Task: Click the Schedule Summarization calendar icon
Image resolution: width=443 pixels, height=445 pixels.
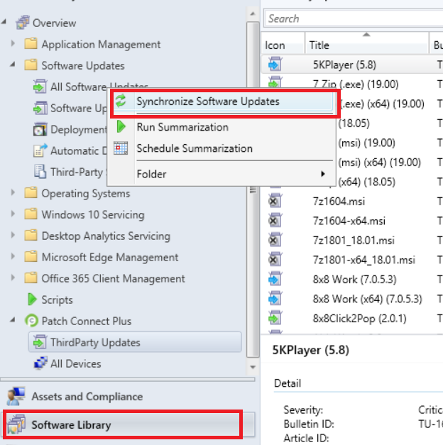Action: [x=121, y=148]
